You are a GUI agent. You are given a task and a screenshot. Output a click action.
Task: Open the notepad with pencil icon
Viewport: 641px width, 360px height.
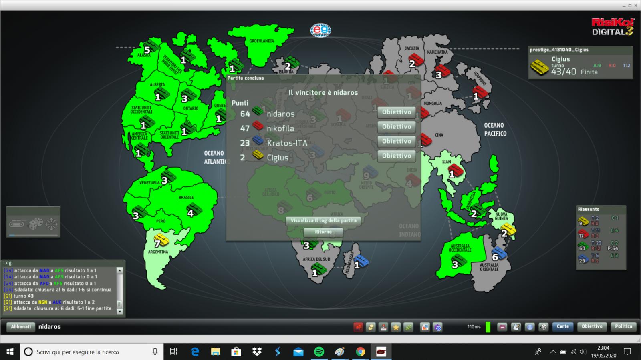(x=516, y=327)
